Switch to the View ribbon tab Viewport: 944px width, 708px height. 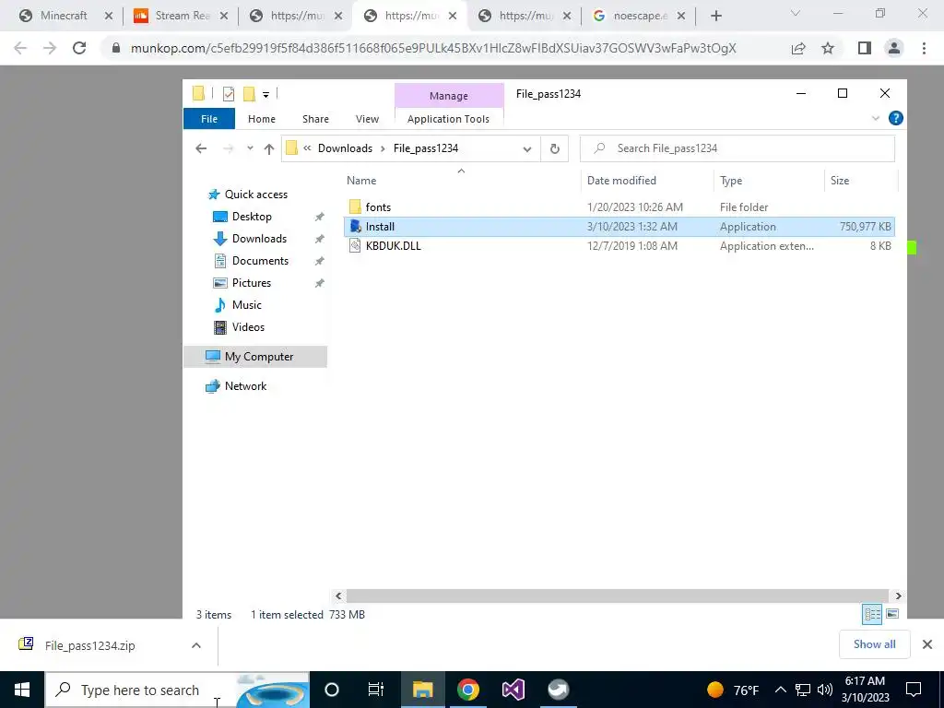point(367,119)
